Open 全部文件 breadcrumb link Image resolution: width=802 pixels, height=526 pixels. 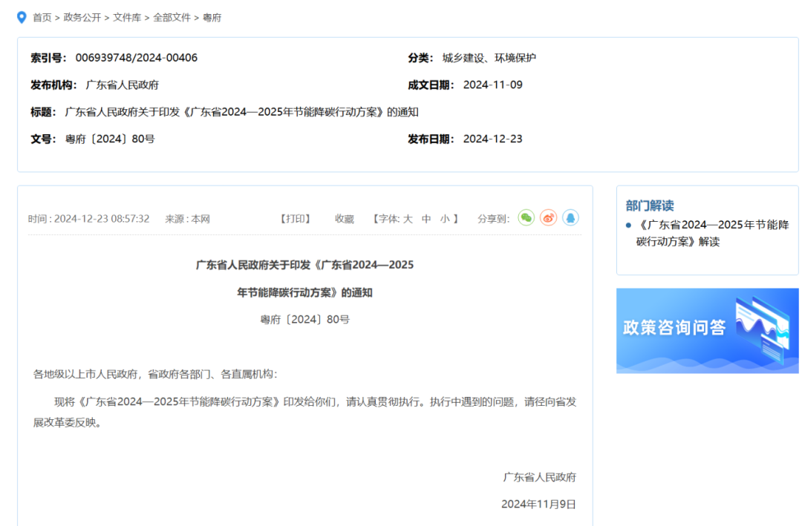pyautogui.click(x=172, y=17)
